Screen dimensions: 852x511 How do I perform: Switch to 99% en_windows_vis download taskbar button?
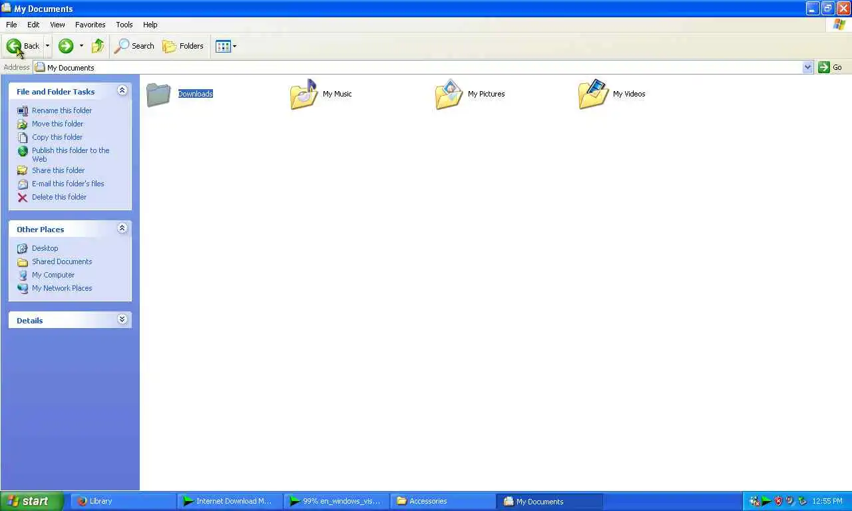click(x=336, y=501)
